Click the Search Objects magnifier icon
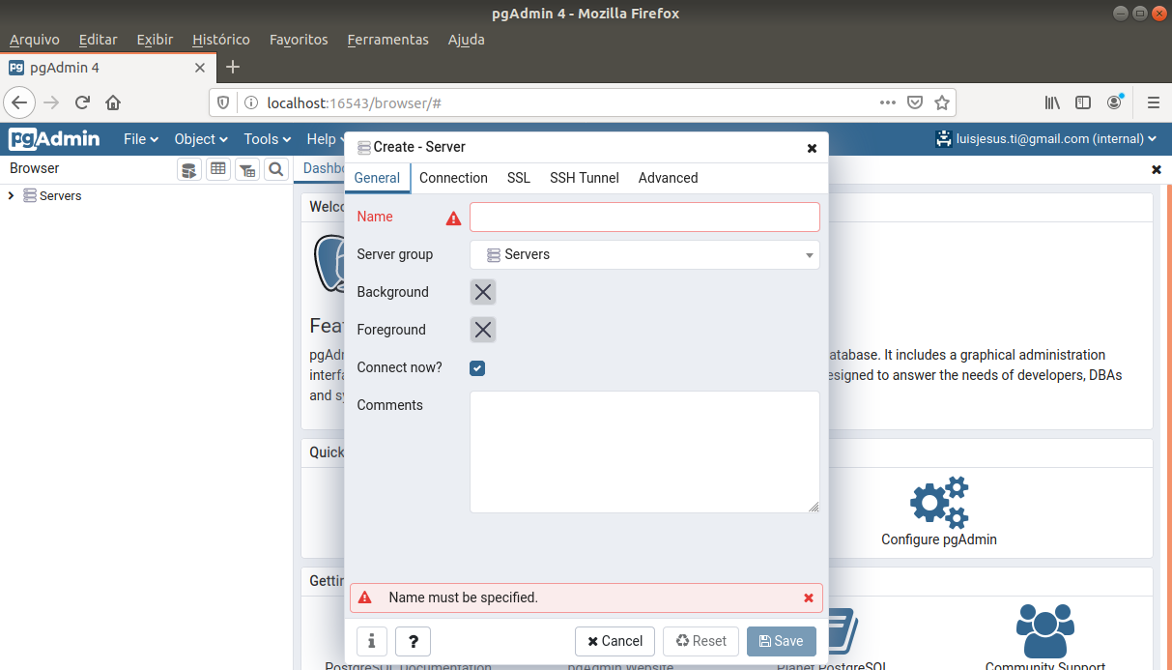The image size is (1172, 670). [x=276, y=169]
